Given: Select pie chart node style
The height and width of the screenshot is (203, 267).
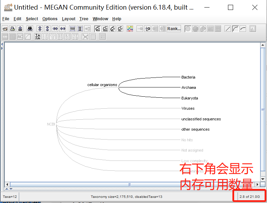Looking at the screenshot, I should [x=195, y=29].
